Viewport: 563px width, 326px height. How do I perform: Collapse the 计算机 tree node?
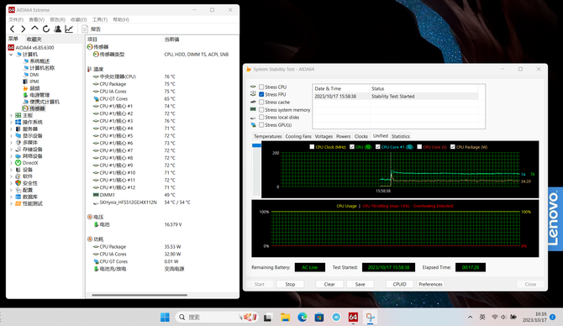(11, 55)
